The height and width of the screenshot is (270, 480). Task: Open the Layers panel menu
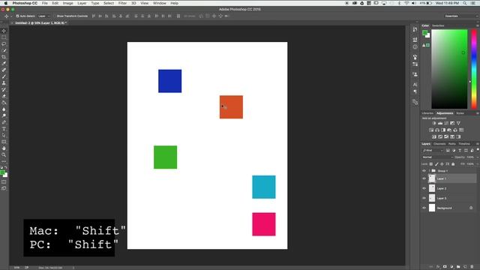click(x=478, y=144)
